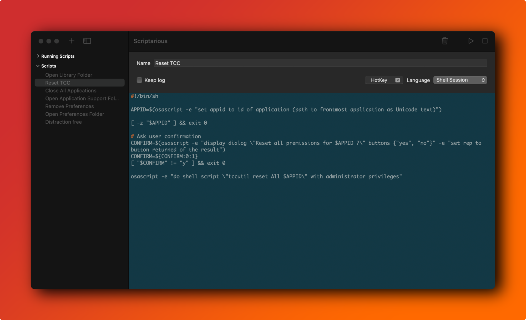526x320 pixels.
Task: Toggle the sidebar panel icon
Action: pyautogui.click(x=87, y=41)
